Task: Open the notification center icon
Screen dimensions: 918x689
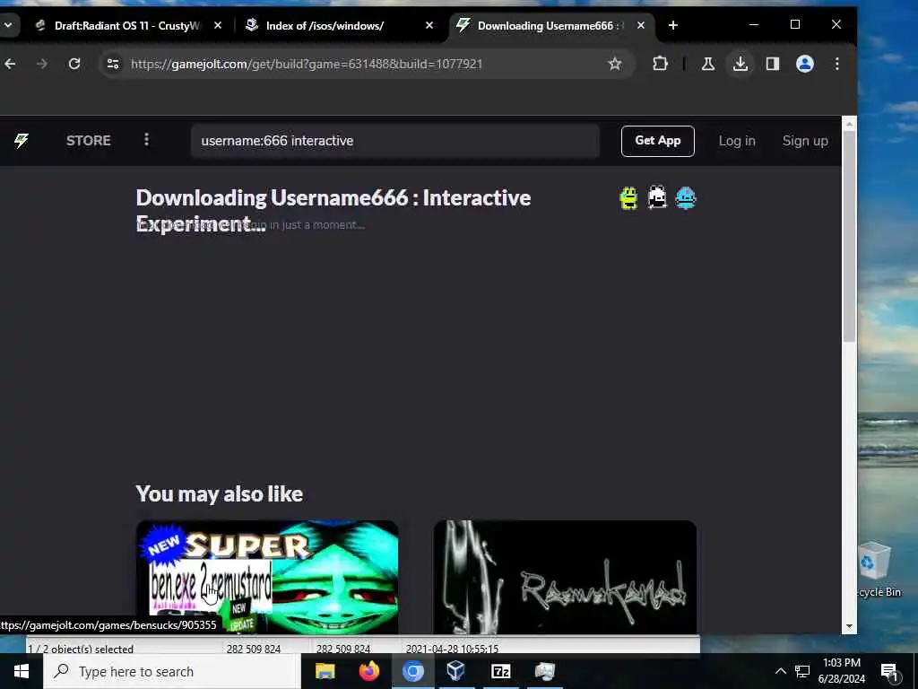Action: [x=889, y=672]
